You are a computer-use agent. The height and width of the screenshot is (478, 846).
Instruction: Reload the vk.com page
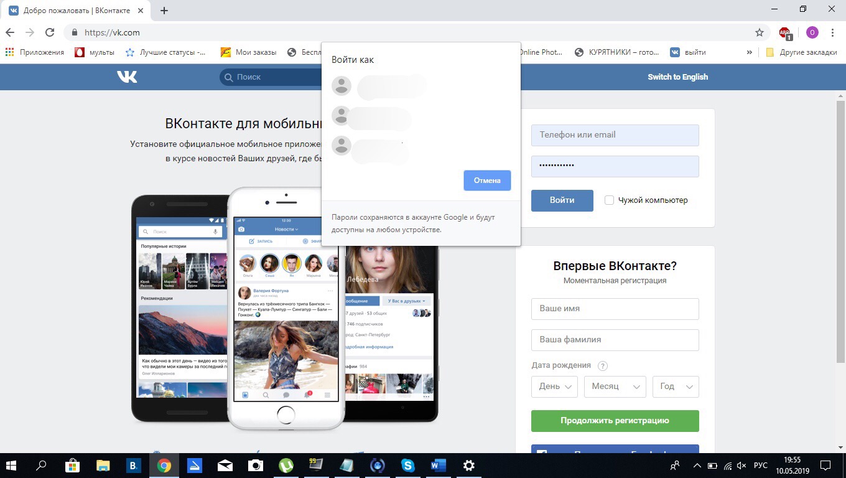[x=50, y=32]
